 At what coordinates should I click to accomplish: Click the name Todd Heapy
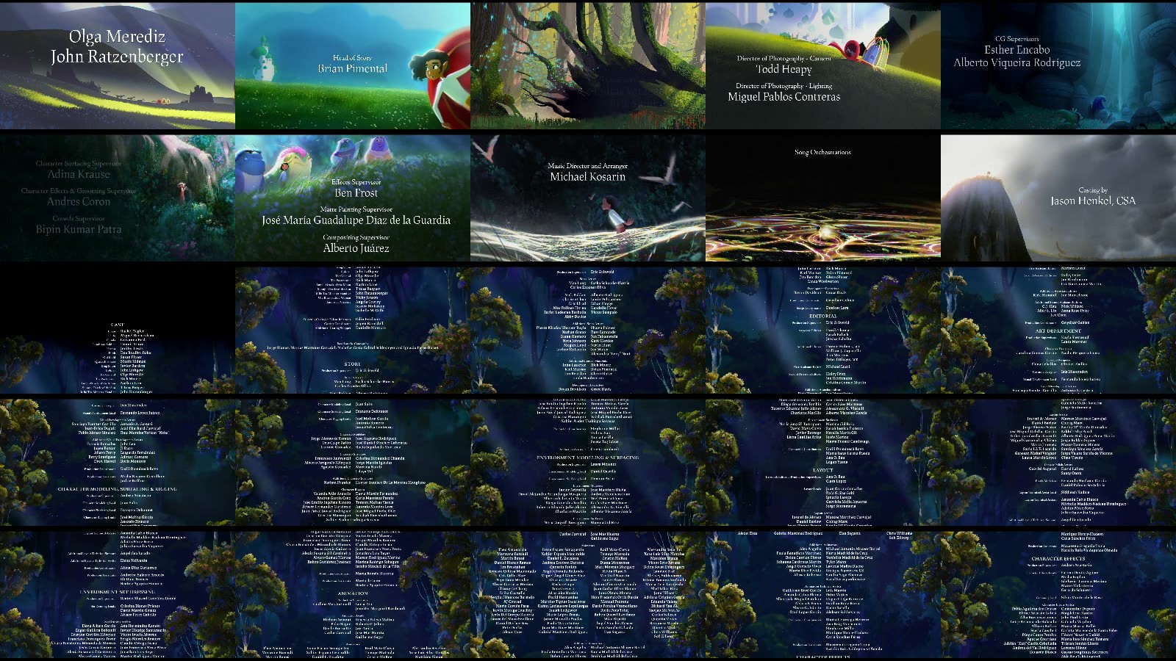pos(784,69)
